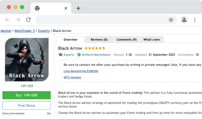Switch to the Comments (9) tab
The height and width of the screenshot is (119, 202).
pyautogui.click(x=127, y=39)
